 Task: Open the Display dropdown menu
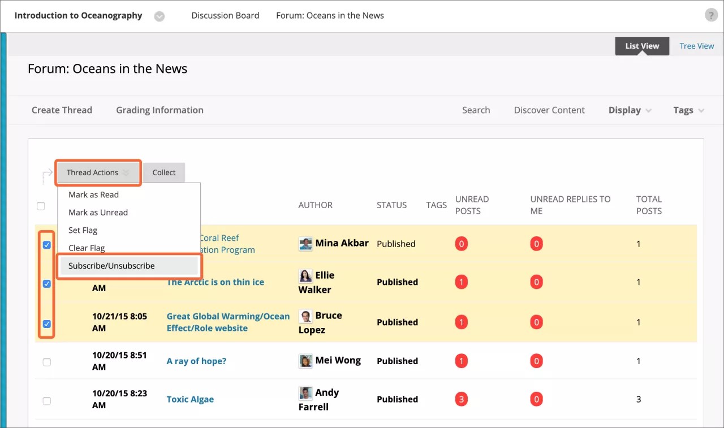pyautogui.click(x=628, y=110)
